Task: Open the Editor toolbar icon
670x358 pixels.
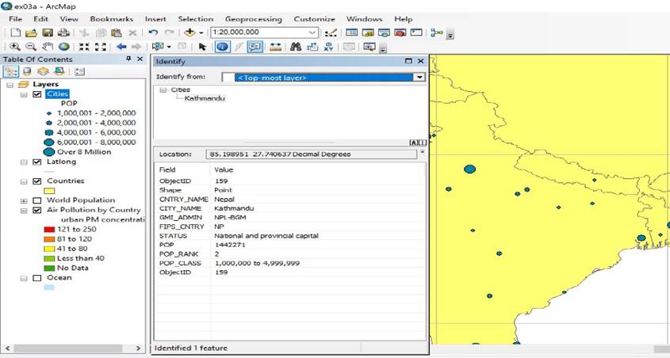Action: [331, 32]
